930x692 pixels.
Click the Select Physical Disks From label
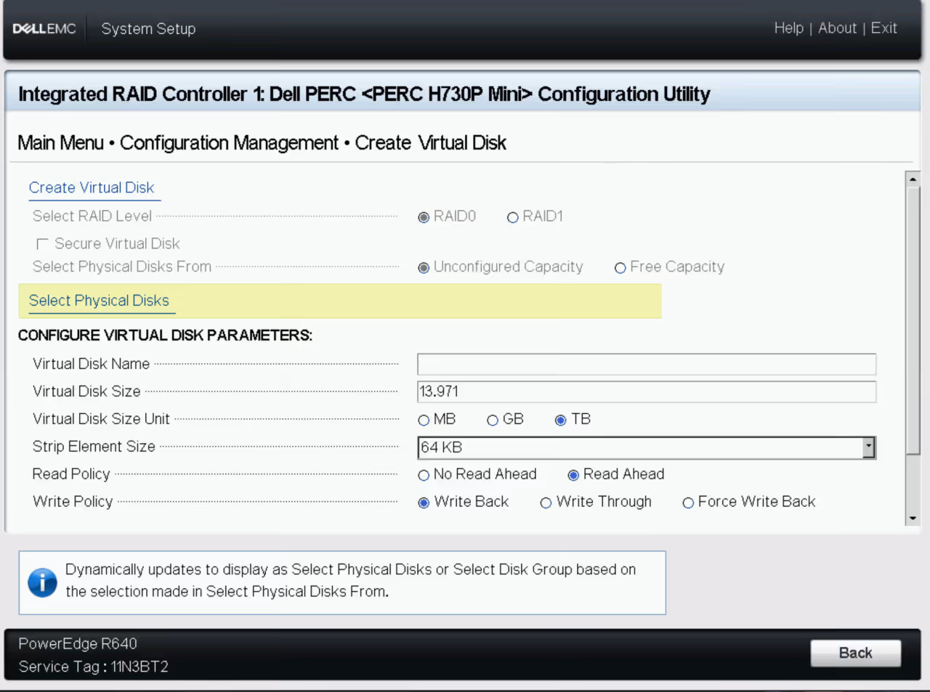[x=122, y=266]
